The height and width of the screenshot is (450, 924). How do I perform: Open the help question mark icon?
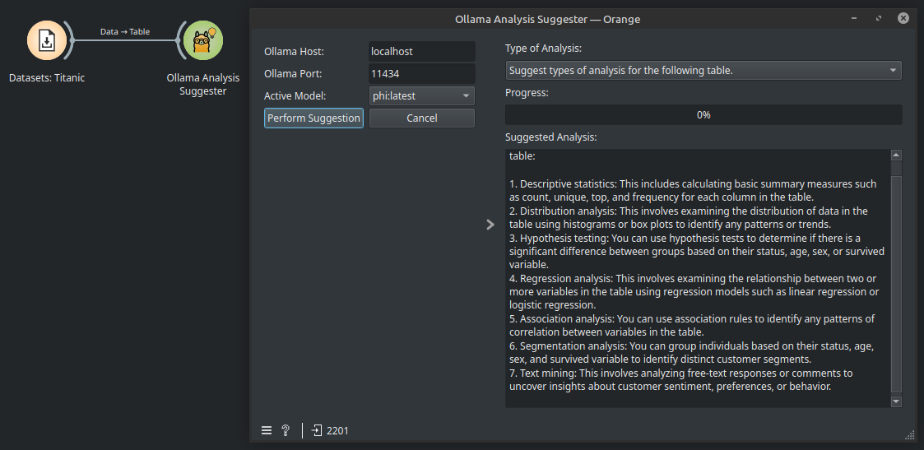pyautogui.click(x=286, y=430)
